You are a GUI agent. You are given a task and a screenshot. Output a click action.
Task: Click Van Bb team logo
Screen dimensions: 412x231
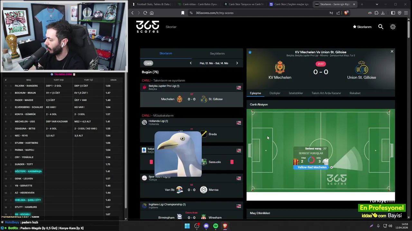(180, 190)
